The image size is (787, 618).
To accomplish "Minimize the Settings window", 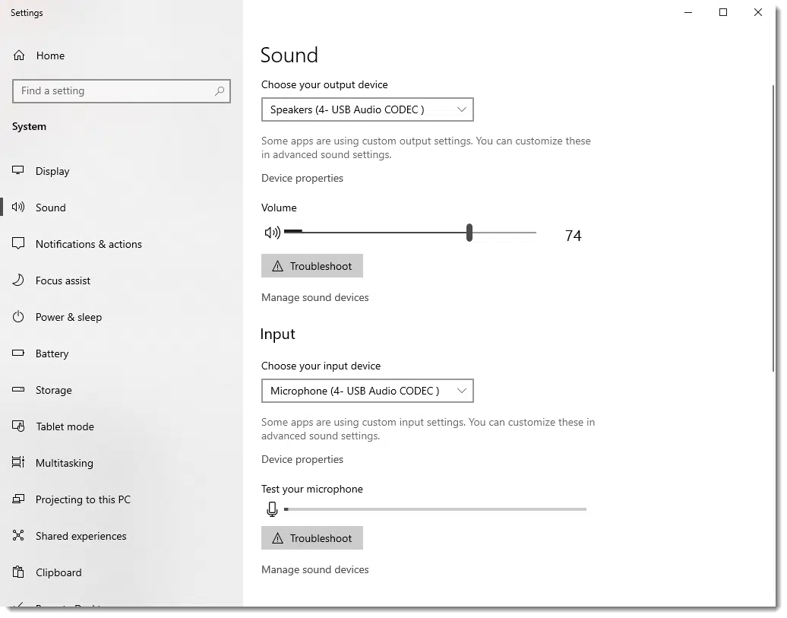I will [688, 13].
